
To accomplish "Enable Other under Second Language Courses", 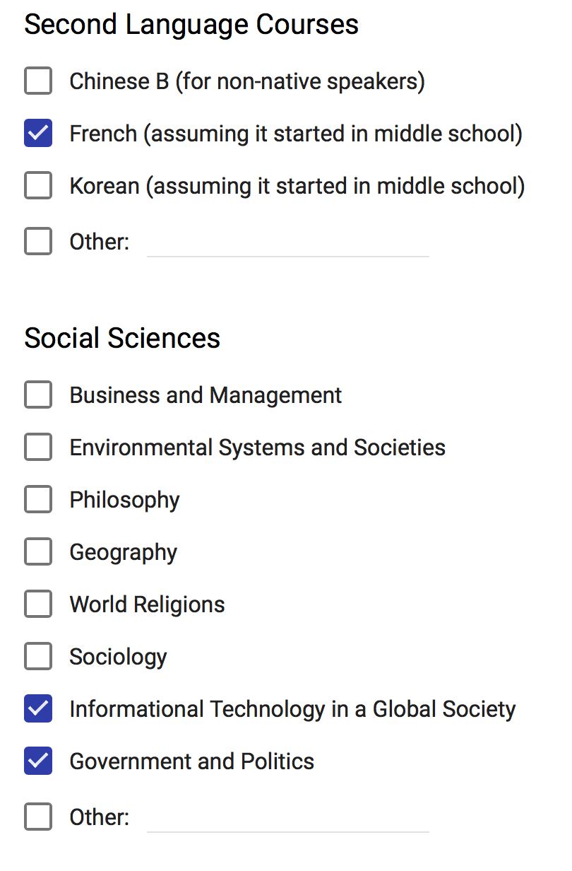I will click(x=38, y=241).
